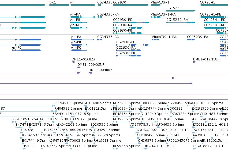Image resolution: width=228 pixels, height=150 pixels.
Task: Select protein yin-PC
Action: [x=79, y=50]
